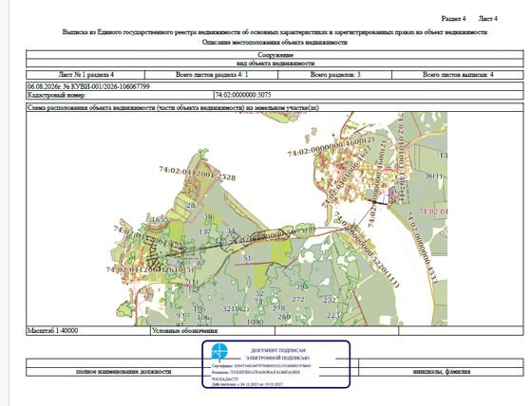Click 'полное наименование должности' footer cell
Screen dimensions: 532x406
click(123, 372)
